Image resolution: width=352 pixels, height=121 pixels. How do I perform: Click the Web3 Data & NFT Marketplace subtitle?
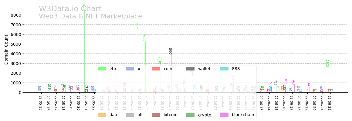[x=90, y=16]
